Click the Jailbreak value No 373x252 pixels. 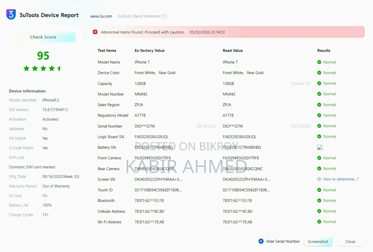tap(45, 129)
